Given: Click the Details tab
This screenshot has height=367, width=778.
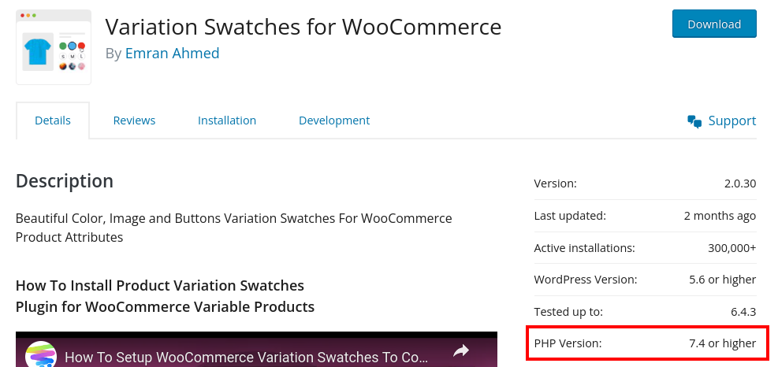Looking at the screenshot, I should tap(53, 120).
